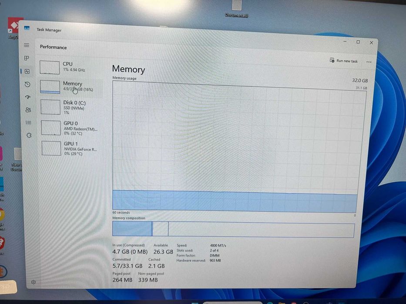406x304 pixels.
Task: Select the CPU performance entry
Action: pos(70,67)
